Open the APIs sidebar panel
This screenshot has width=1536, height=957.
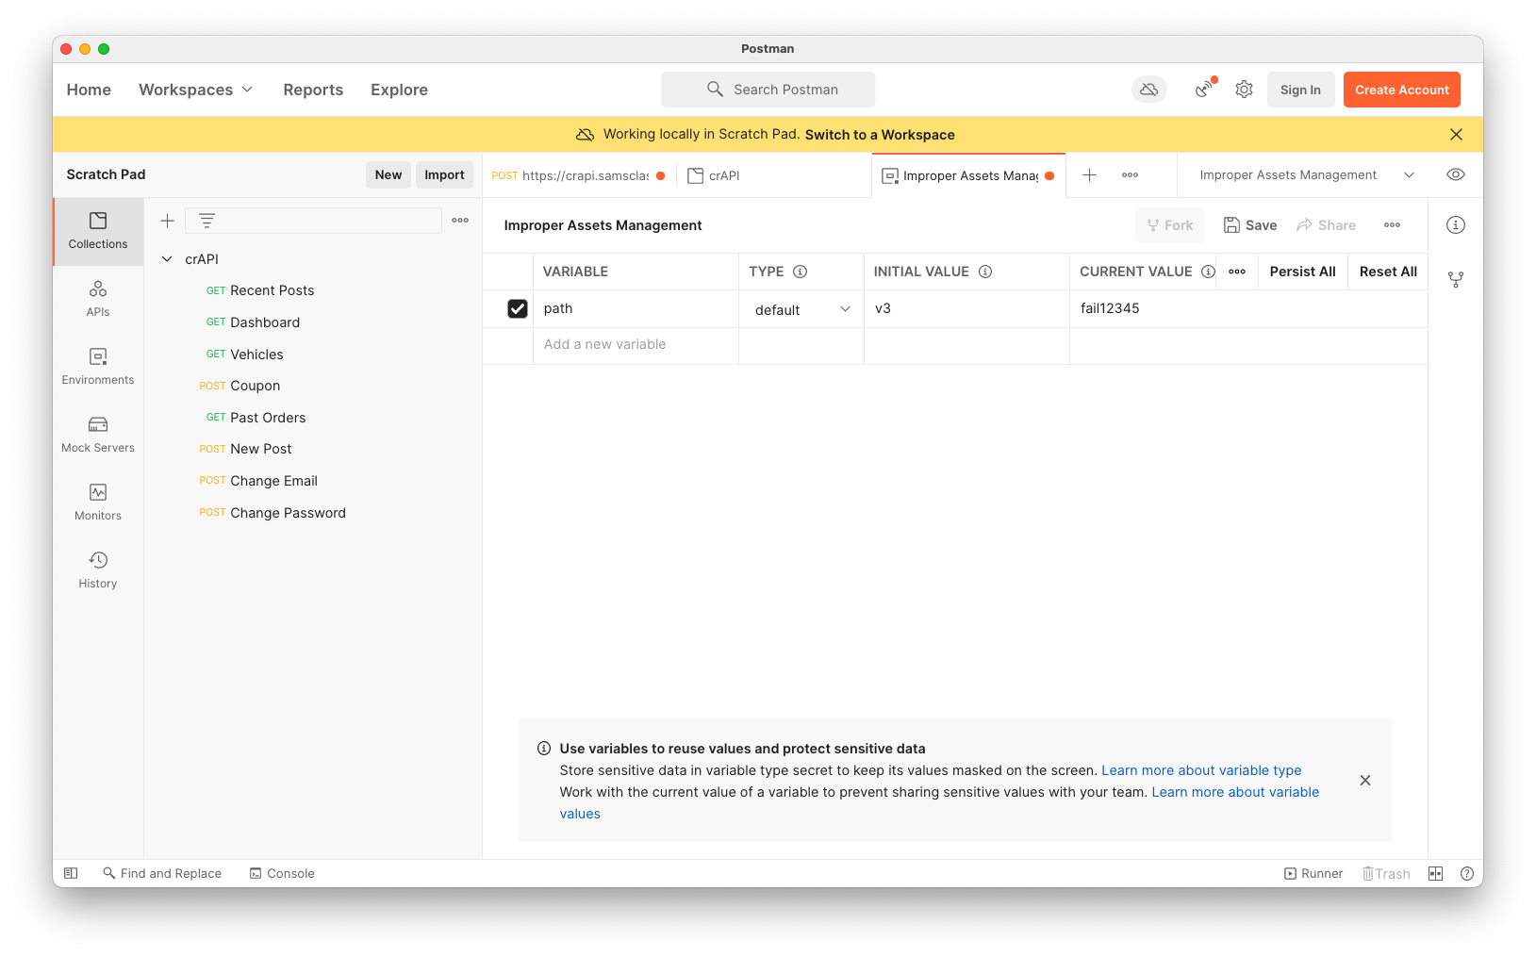point(98,299)
